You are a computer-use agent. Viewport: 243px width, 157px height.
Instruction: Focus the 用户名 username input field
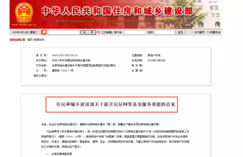pyautogui.click(x=135, y=32)
